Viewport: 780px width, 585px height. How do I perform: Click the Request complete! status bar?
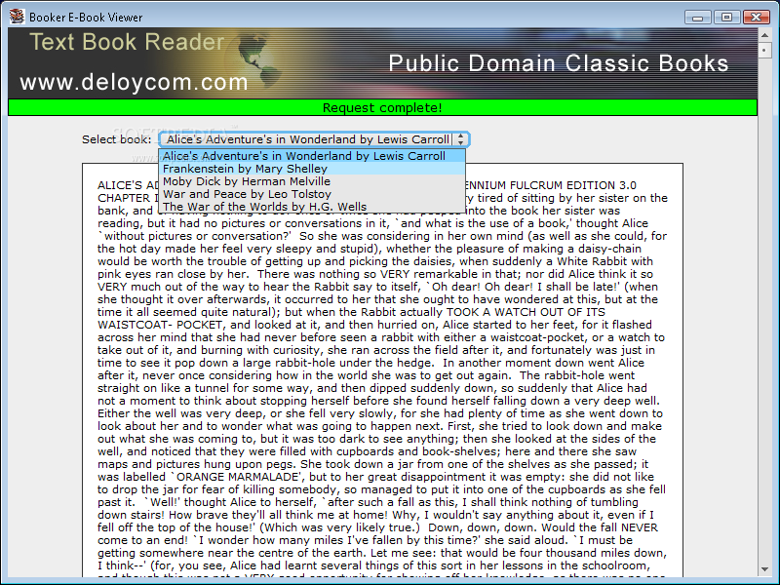tap(382, 107)
